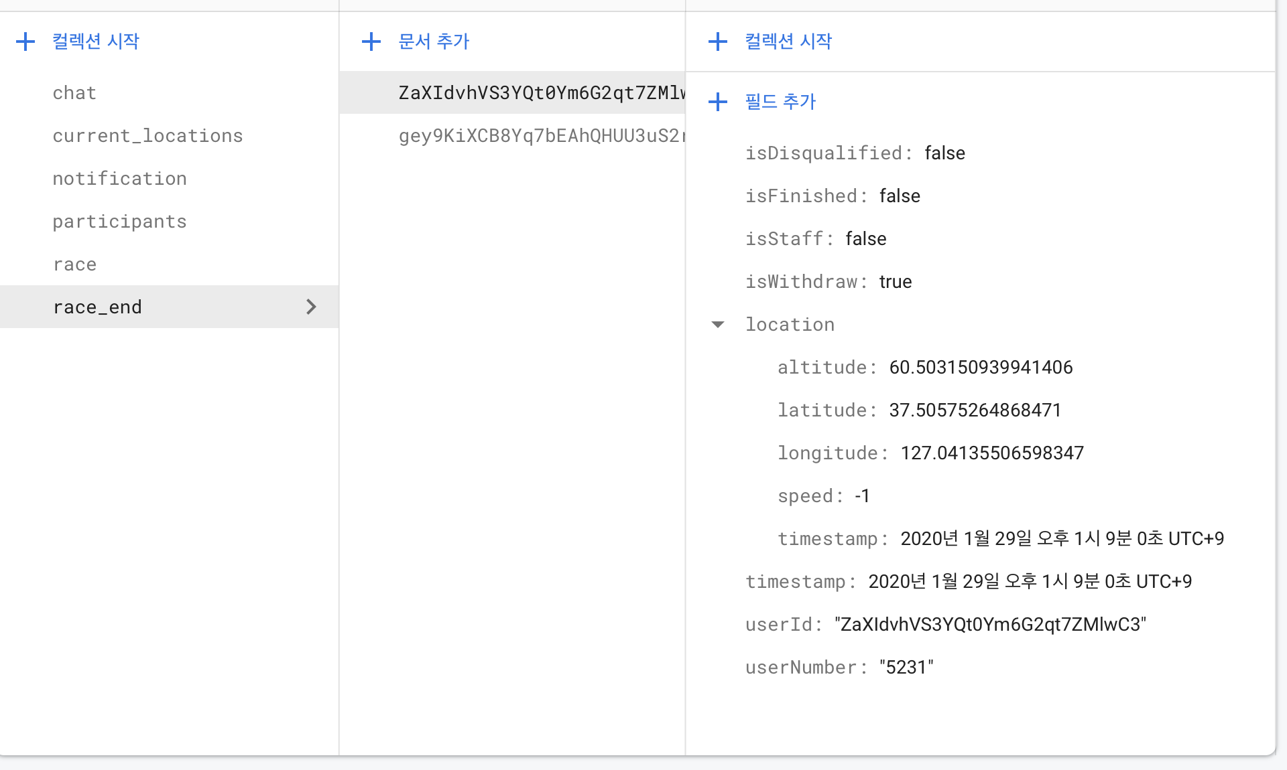Click the altitude value field
1287x770 pixels.
click(x=981, y=368)
